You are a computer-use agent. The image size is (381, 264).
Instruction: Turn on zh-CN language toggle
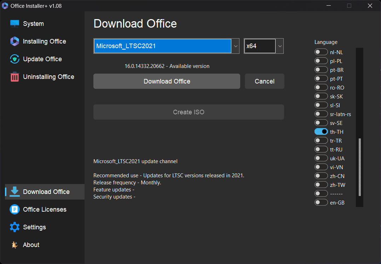[321, 176]
